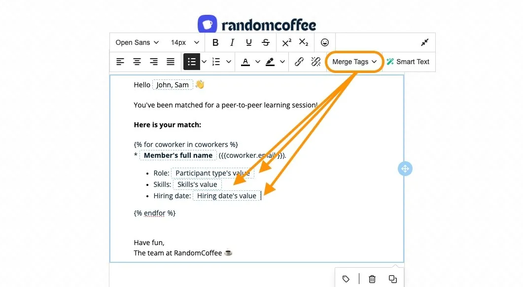Viewport: 523px width, 287px height.
Task: Select the John, Sam merge tag
Action: [173, 85]
